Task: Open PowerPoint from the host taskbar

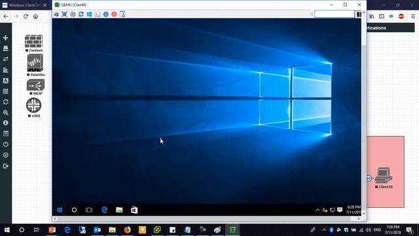Action: [x=52, y=230]
